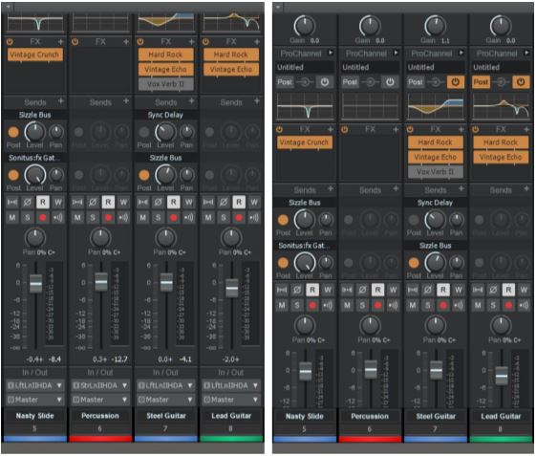
Task: Toggle Post button on Lead Guitar ProChannel
Action: [481, 82]
